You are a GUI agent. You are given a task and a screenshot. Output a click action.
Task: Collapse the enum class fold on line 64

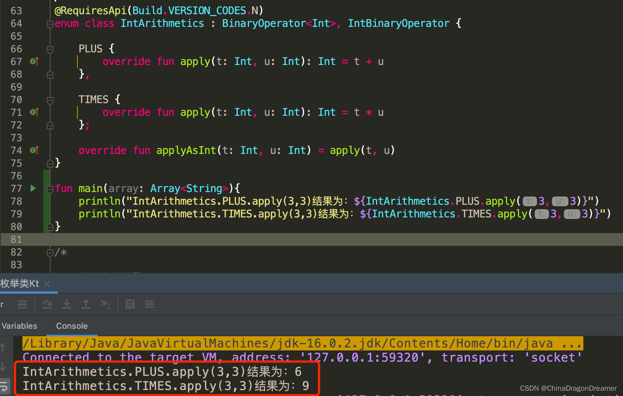pos(50,24)
